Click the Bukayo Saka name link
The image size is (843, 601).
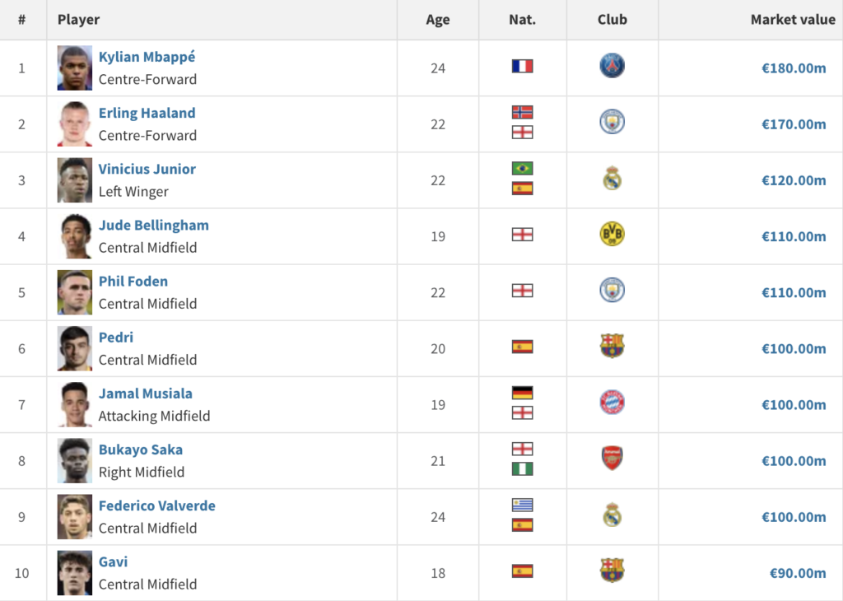pyautogui.click(x=141, y=450)
